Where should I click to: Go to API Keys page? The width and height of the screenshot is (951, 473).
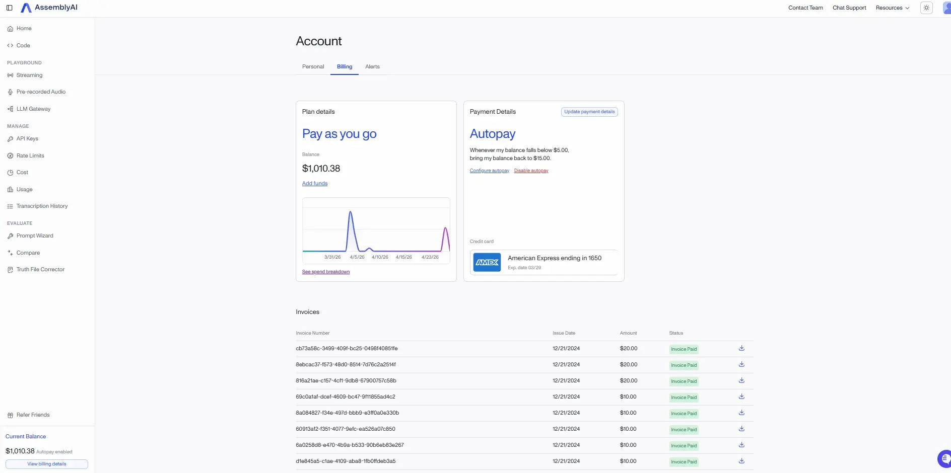[27, 139]
